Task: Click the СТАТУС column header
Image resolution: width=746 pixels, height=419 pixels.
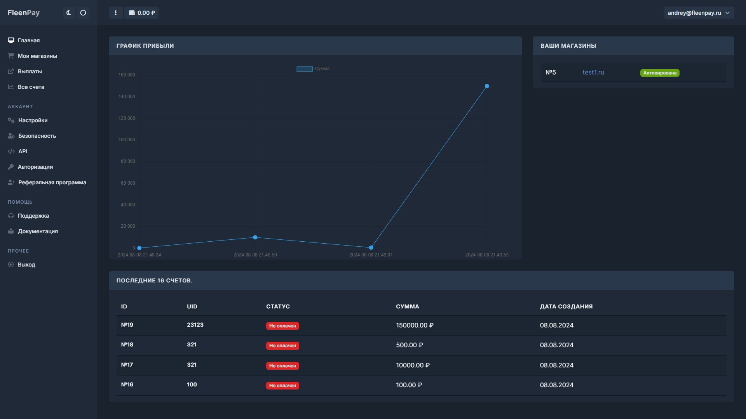Action: (278, 306)
